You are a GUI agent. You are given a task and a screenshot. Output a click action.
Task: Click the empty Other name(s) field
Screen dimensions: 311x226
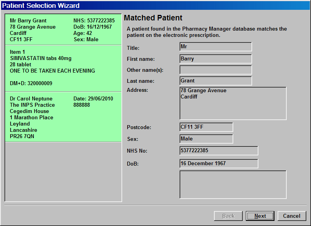pos(215,70)
